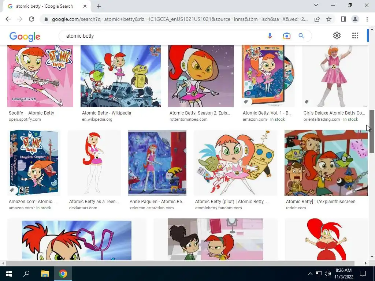The width and height of the screenshot is (375, 281).
Task: Open Atomic Betty Vol. 1 DVD image
Action: [x=268, y=76]
